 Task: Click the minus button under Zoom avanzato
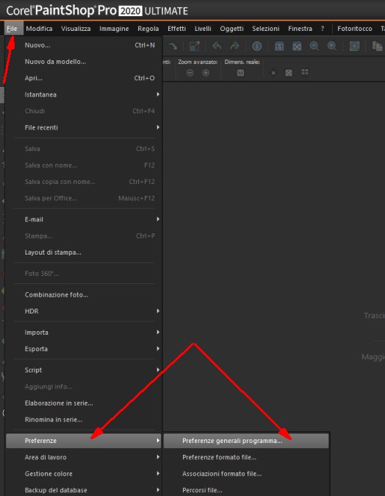(x=190, y=73)
